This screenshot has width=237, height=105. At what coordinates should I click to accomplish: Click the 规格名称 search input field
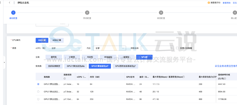pos(157,48)
